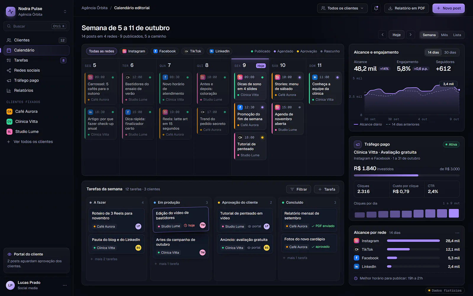
Task: Go to previous week arrow
Action: click(x=383, y=35)
